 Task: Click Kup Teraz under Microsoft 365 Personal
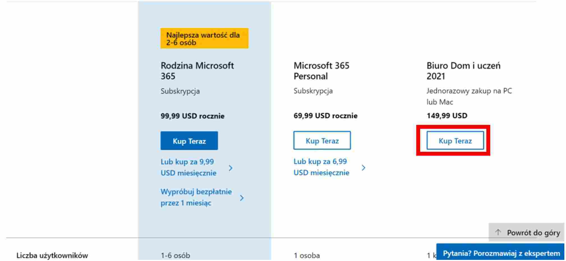coord(322,140)
